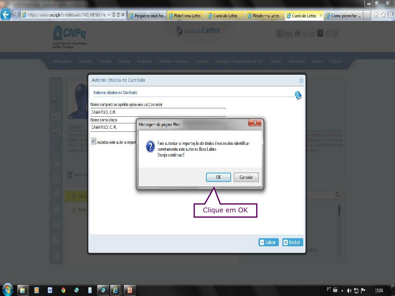The height and width of the screenshot is (296, 395).
Task: Open the Eventos menu
Action: pyautogui.click(x=275, y=61)
